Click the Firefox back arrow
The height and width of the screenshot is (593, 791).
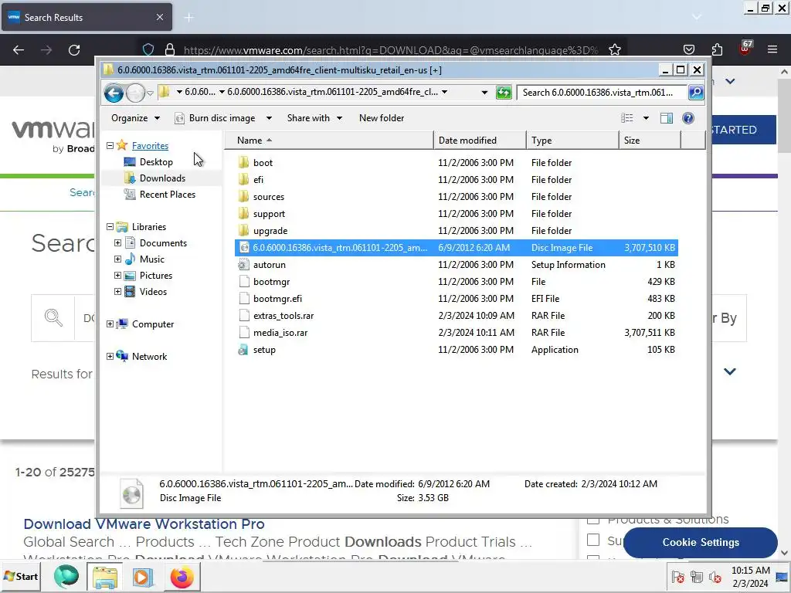click(x=19, y=50)
